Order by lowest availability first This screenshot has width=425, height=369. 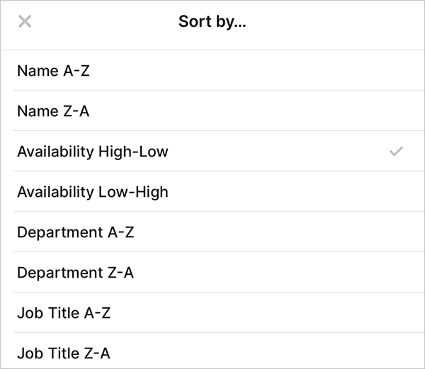pos(93,192)
